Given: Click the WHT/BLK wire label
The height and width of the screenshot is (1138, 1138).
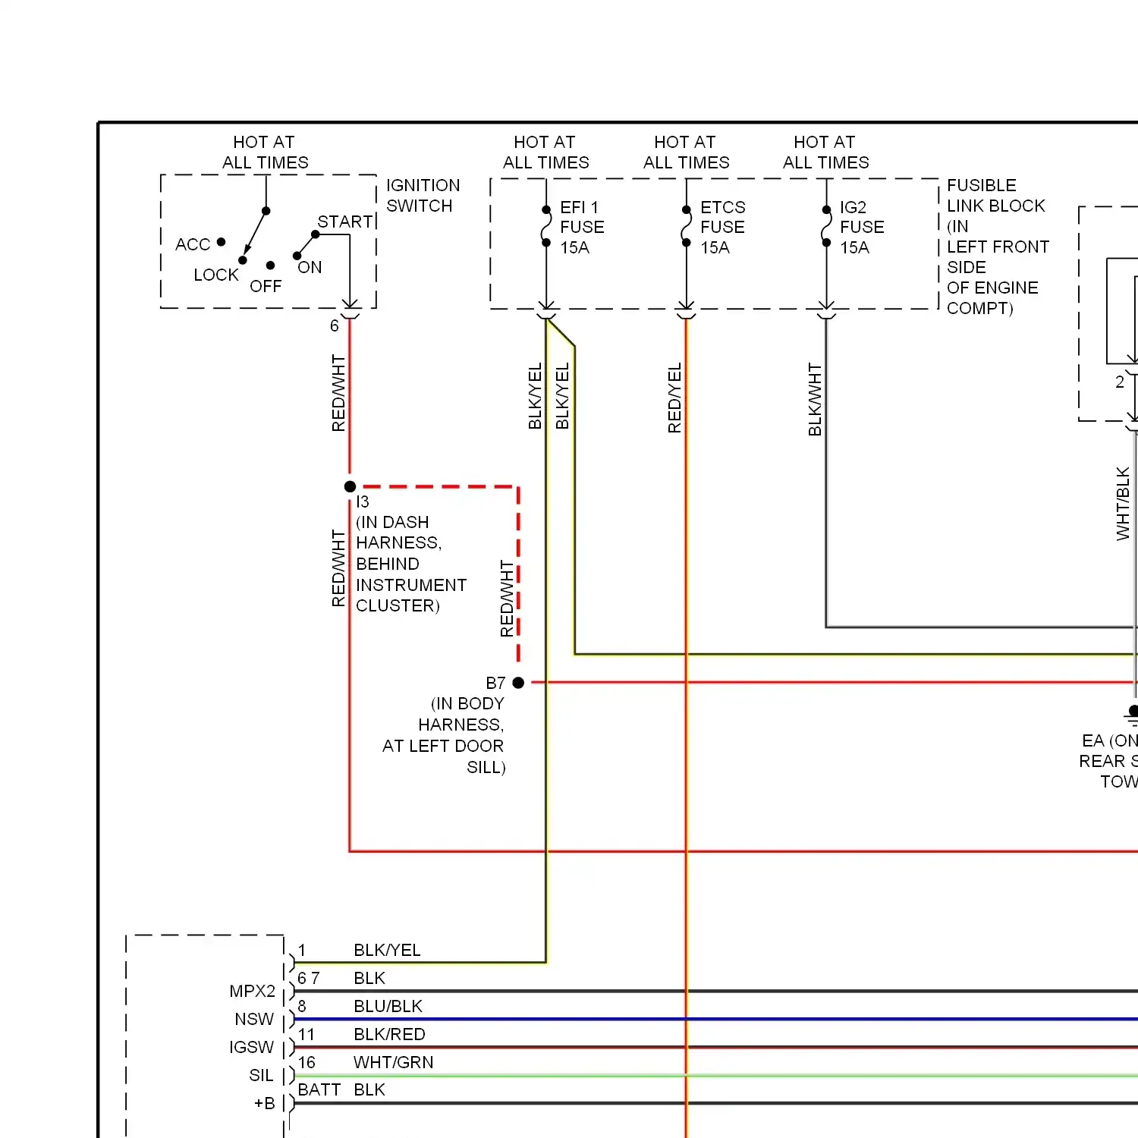Looking at the screenshot, I should click(1123, 504).
